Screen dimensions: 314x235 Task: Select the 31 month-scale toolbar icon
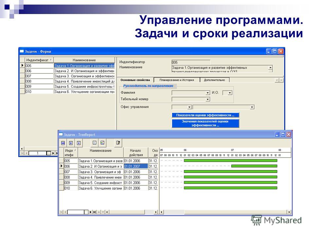click(x=71, y=143)
